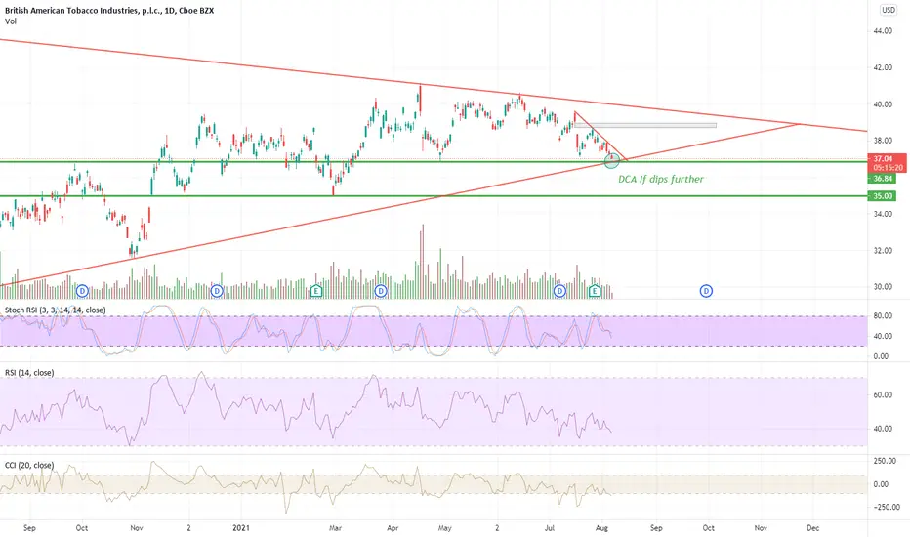Click the 36.84 horizontal line price label

[882, 179]
